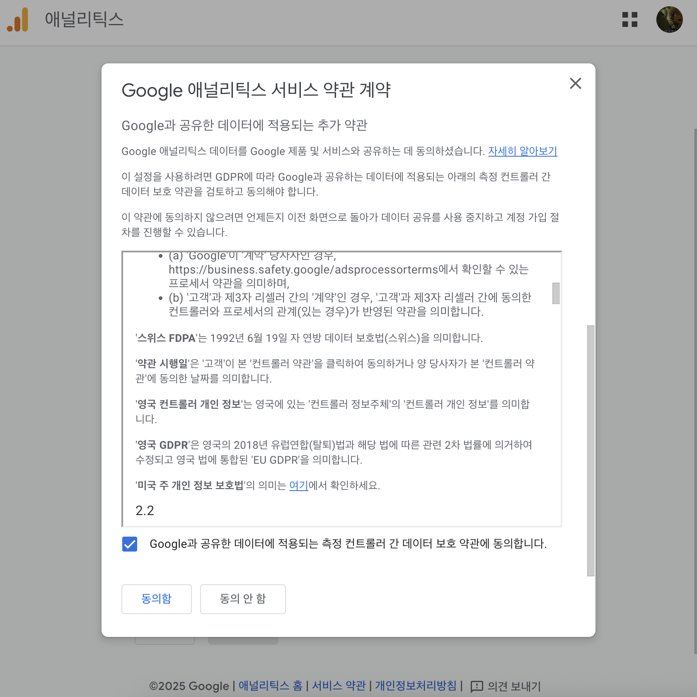This screenshot has height=697, width=697.
Task: Open the 자세히 알아보기 link
Action: [x=522, y=151]
